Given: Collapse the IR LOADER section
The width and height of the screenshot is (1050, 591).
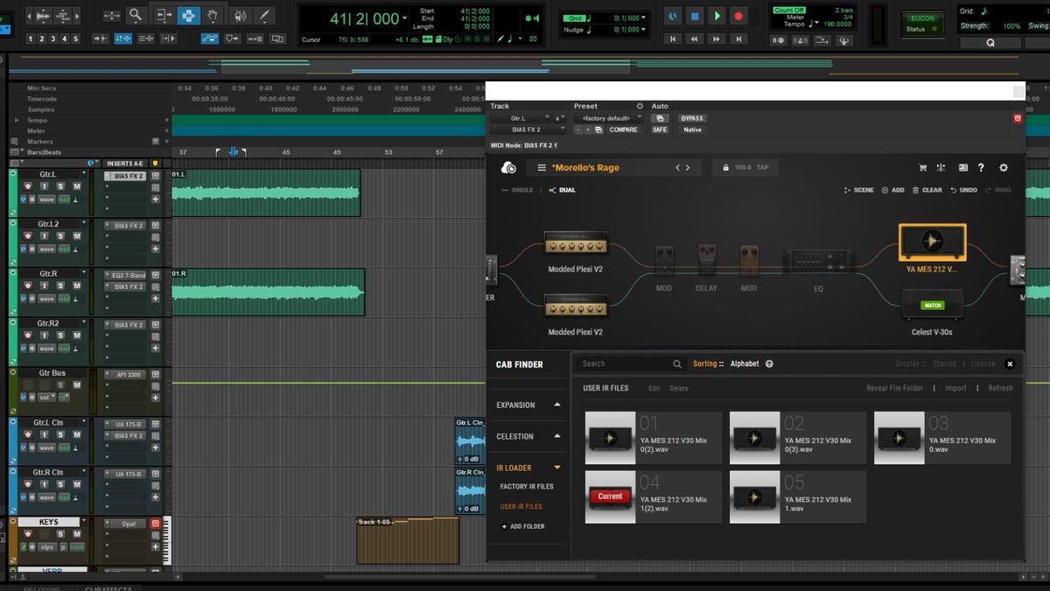Looking at the screenshot, I should (527, 468).
